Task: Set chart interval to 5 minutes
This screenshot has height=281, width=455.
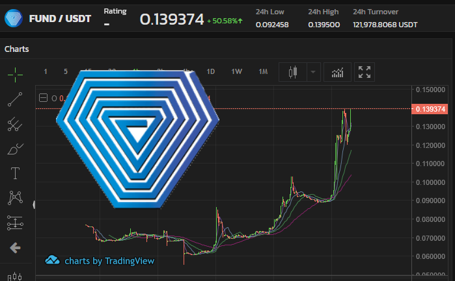Action: [x=66, y=71]
